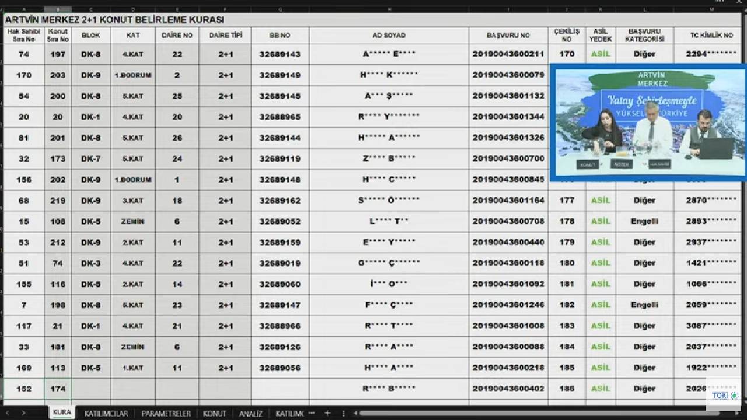The image size is (747, 420).
Task: Select the BB NO cell 32689143
Action: (x=280, y=54)
